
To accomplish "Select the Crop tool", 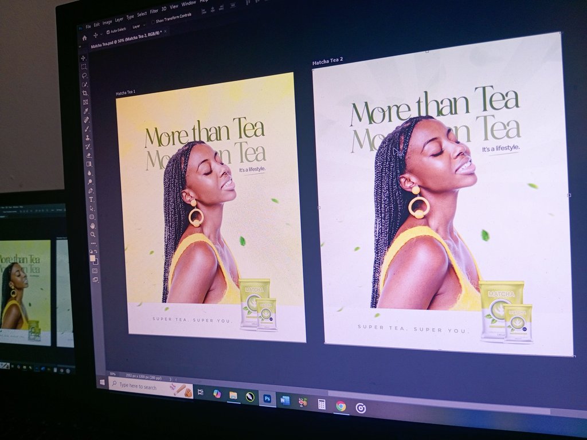I will coord(85,93).
